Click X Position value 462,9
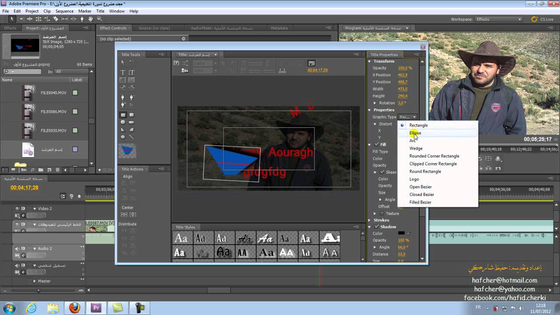 pos(402,75)
